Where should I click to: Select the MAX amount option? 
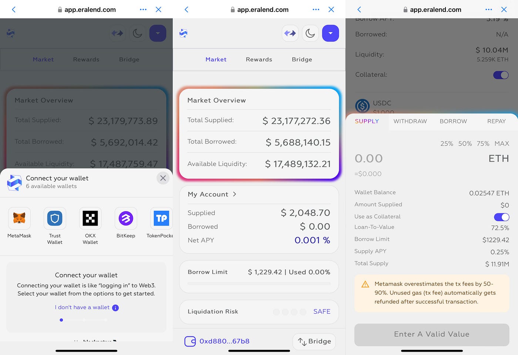click(x=502, y=143)
